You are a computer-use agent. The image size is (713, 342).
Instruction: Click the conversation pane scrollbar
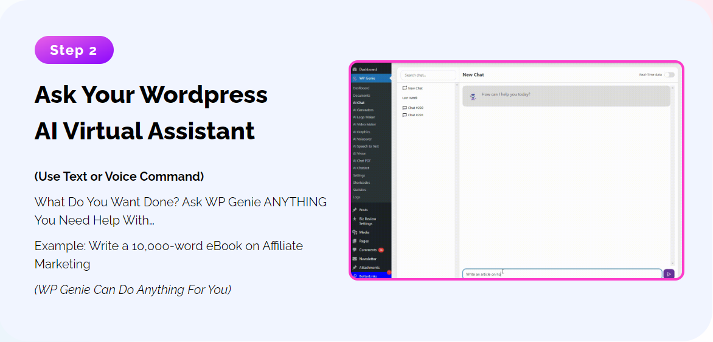click(672, 175)
